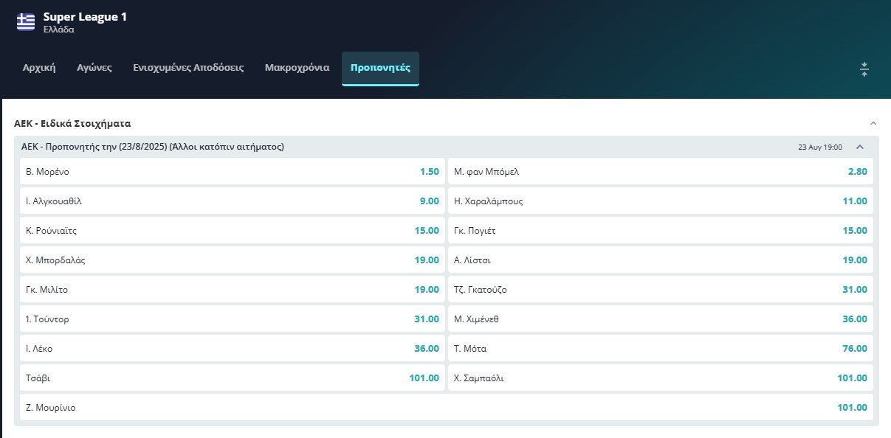Add Κ. Ρούνιαϊτς selection to betslip
Screen dimensions: 891x438
pos(233,230)
